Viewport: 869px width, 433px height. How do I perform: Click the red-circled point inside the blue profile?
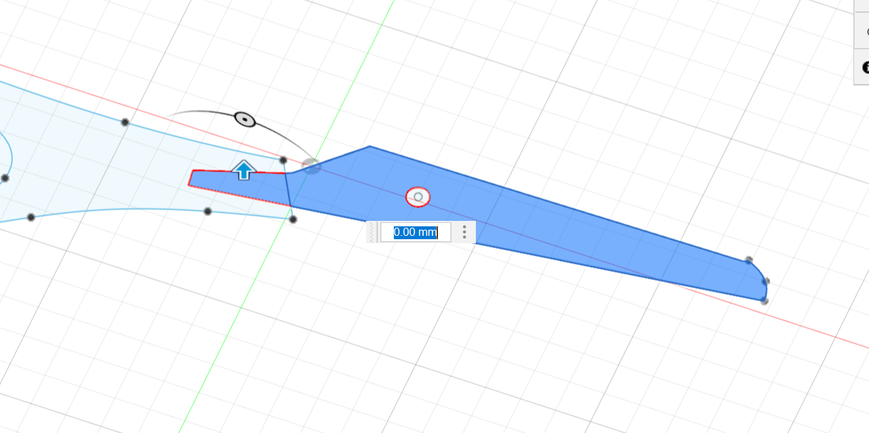point(418,197)
